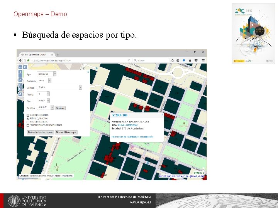Select the pencil draw tool on map

click(x=20, y=80)
